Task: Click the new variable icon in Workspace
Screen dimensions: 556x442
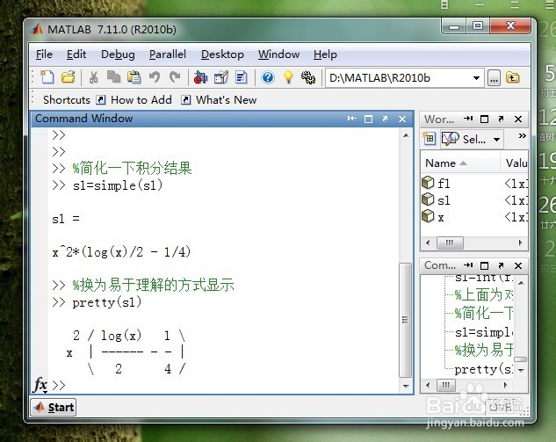Action: click(429, 139)
